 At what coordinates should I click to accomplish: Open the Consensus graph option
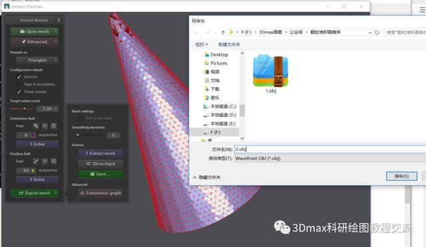point(101,193)
